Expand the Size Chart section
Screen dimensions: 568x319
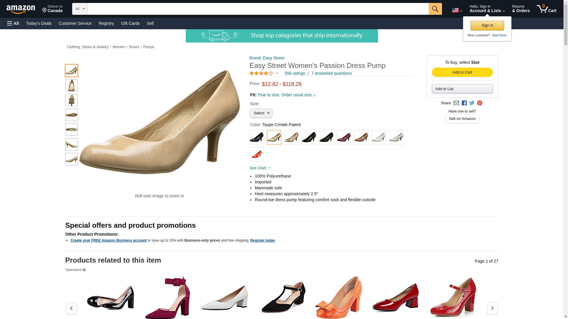260,168
